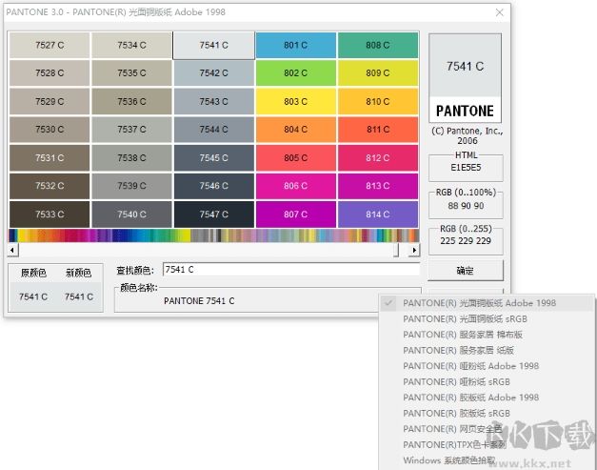Select the checked 光面铜版纸 Adobe 1998 menu entry

(x=479, y=303)
